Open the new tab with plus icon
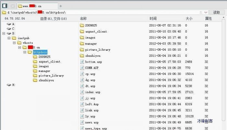Screen dimensions: 227x130 (x=61, y=6)
